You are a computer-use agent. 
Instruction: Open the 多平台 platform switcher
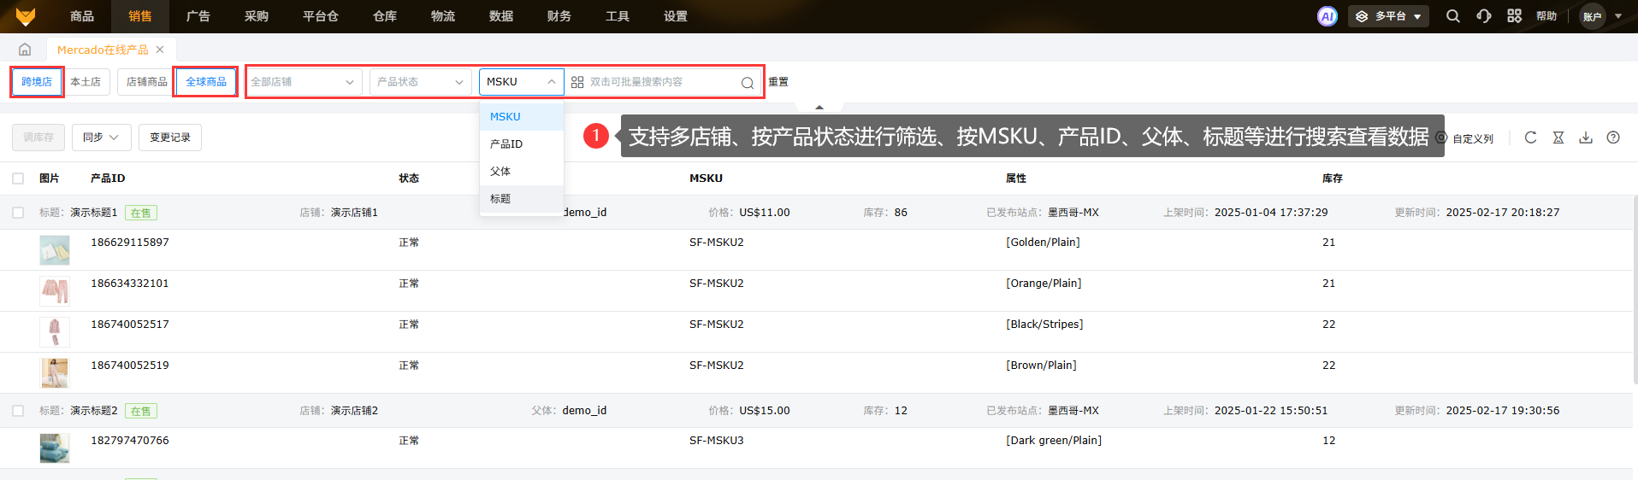1388,16
